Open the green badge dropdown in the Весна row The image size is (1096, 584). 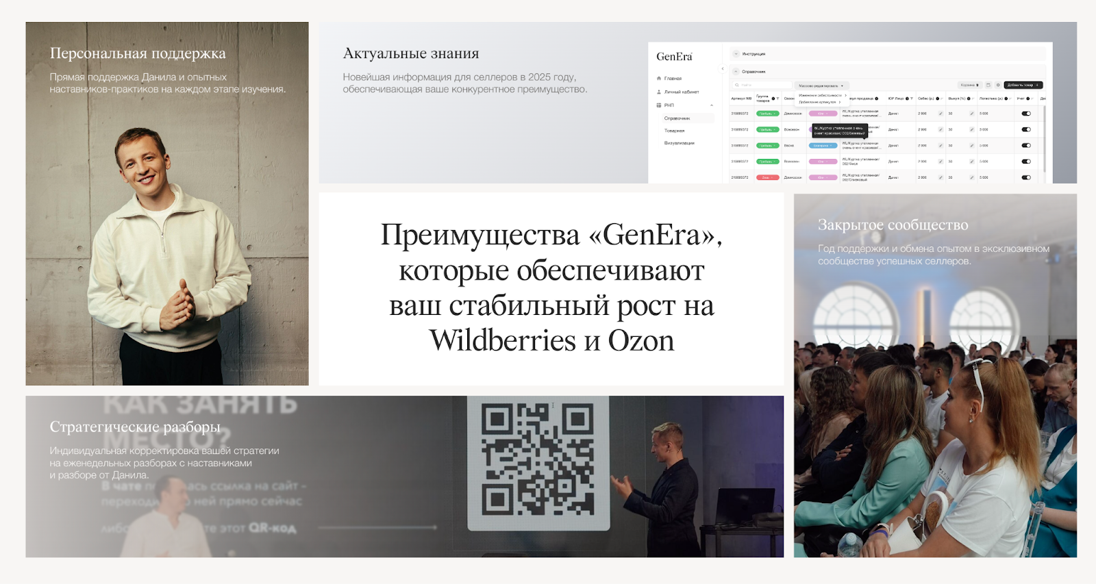(x=768, y=145)
